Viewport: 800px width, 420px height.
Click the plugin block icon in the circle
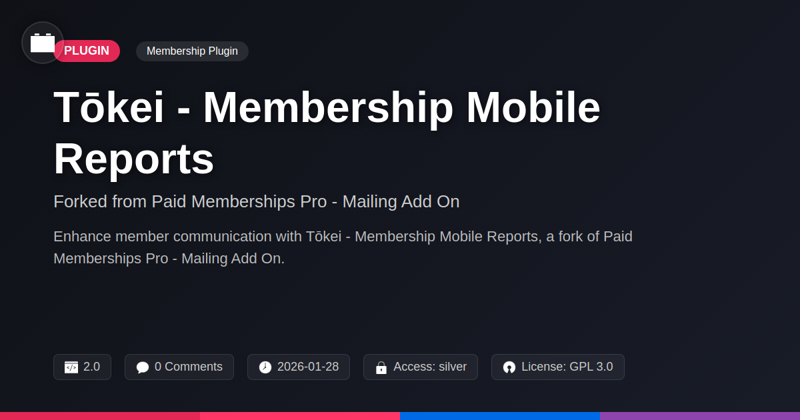pyautogui.click(x=43, y=43)
